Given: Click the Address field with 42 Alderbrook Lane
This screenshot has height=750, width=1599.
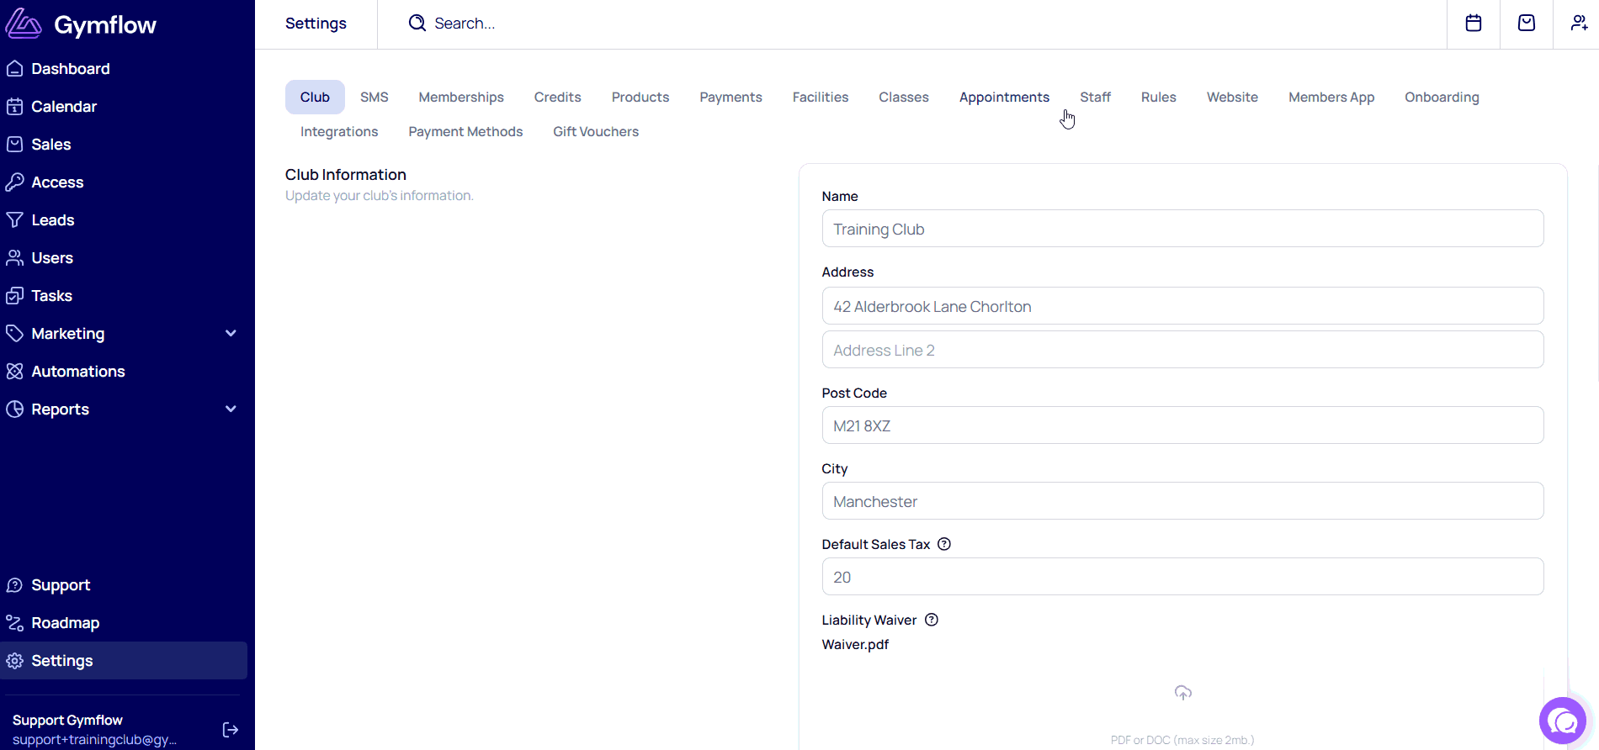Looking at the screenshot, I should pos(1182,306).
